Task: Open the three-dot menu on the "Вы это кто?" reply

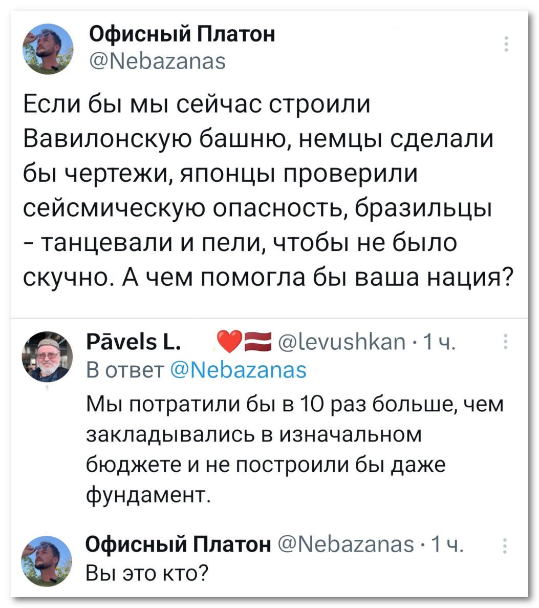Action: (506, 548)
